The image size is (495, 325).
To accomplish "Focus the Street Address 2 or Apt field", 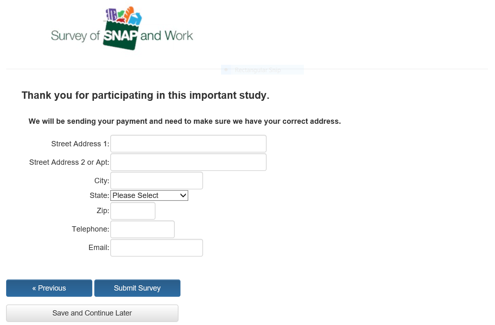I will click(188, 162).
